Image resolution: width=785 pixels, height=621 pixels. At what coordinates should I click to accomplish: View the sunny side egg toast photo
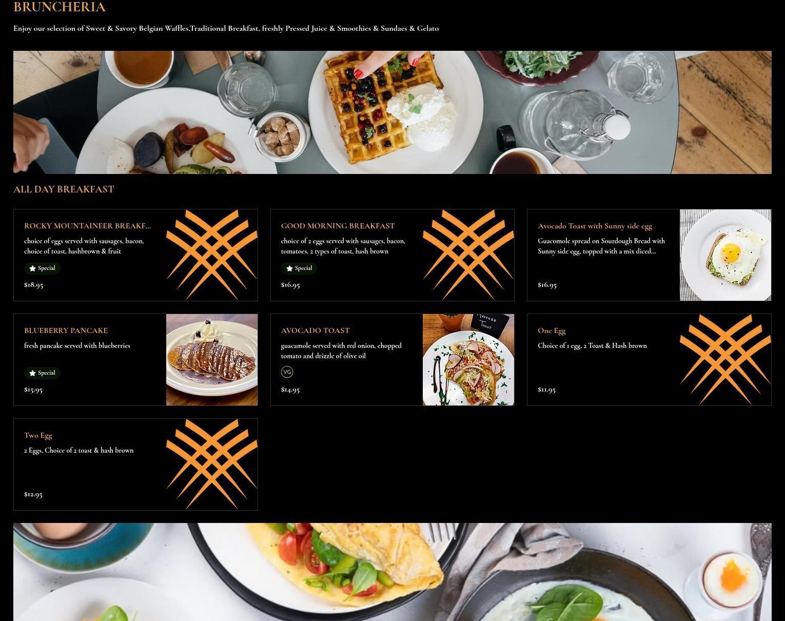[x=725, y=255]
